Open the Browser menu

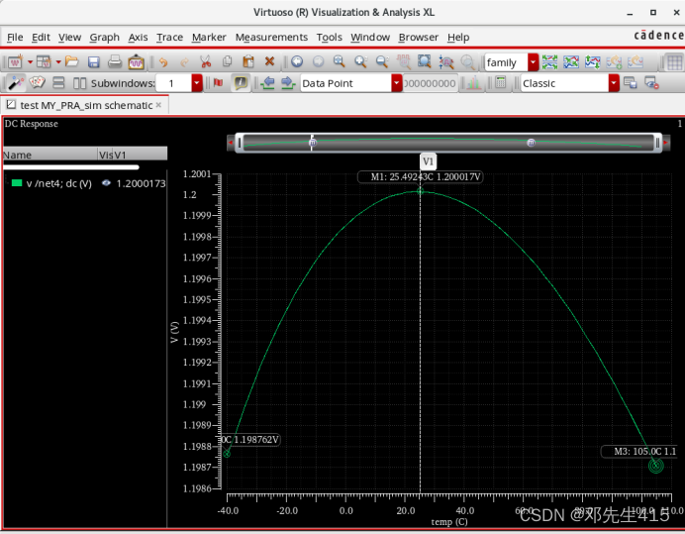pos(418,38)
